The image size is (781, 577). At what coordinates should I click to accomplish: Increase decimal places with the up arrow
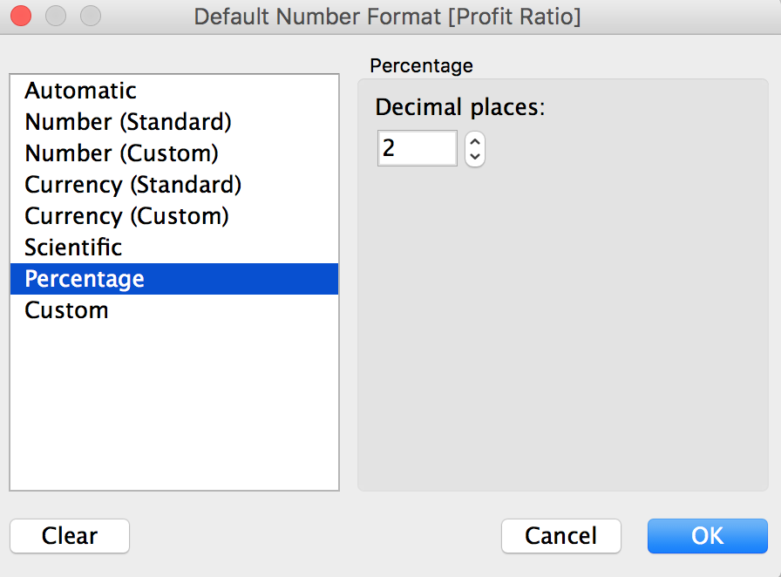[x=475, y=141]
